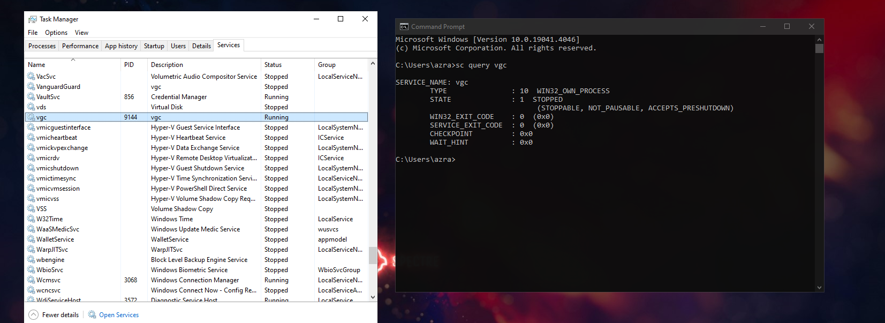Image resolution: width=885 pixels, height=323 pixels.
Task: Click the wcncsvc service gear icon
Action: 31,290
